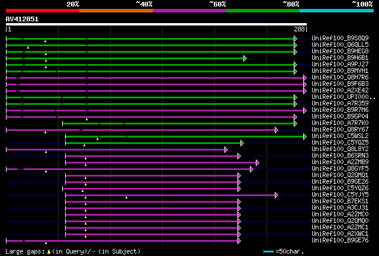The width and height of the screenshot is (379, 256).
Task: Click the UniRef100_A2XWC1 label
Action: (340, 234)
